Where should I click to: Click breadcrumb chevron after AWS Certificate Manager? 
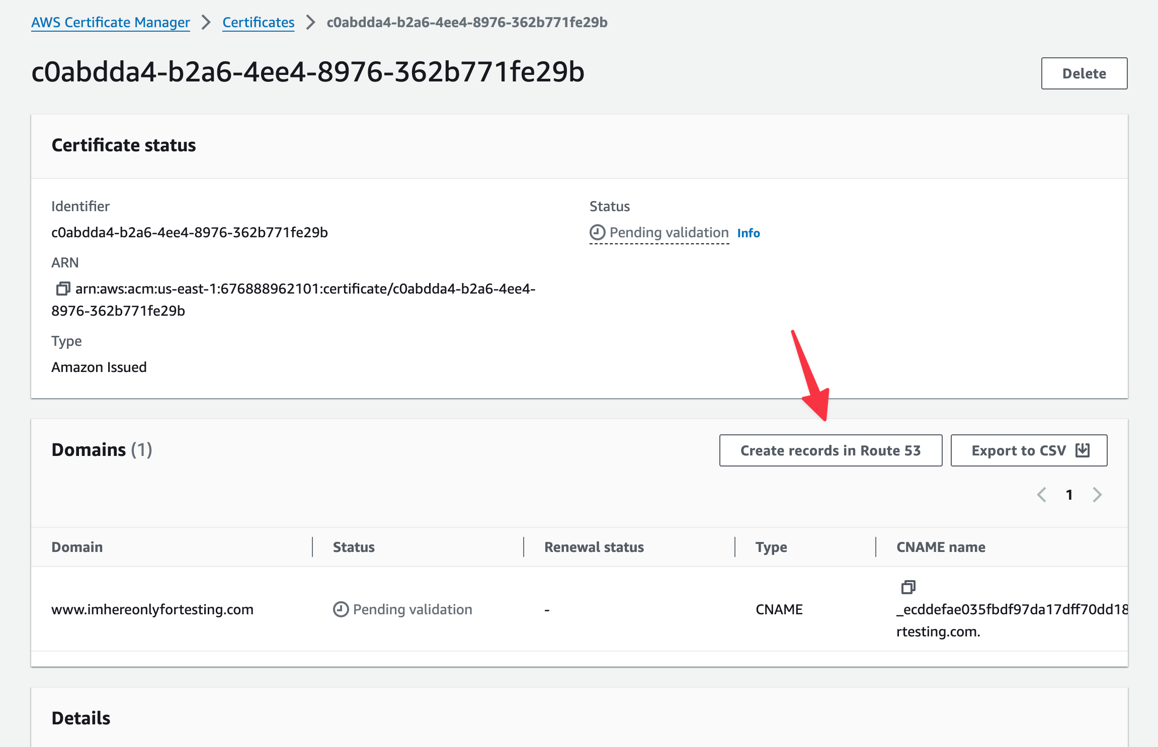206,22
